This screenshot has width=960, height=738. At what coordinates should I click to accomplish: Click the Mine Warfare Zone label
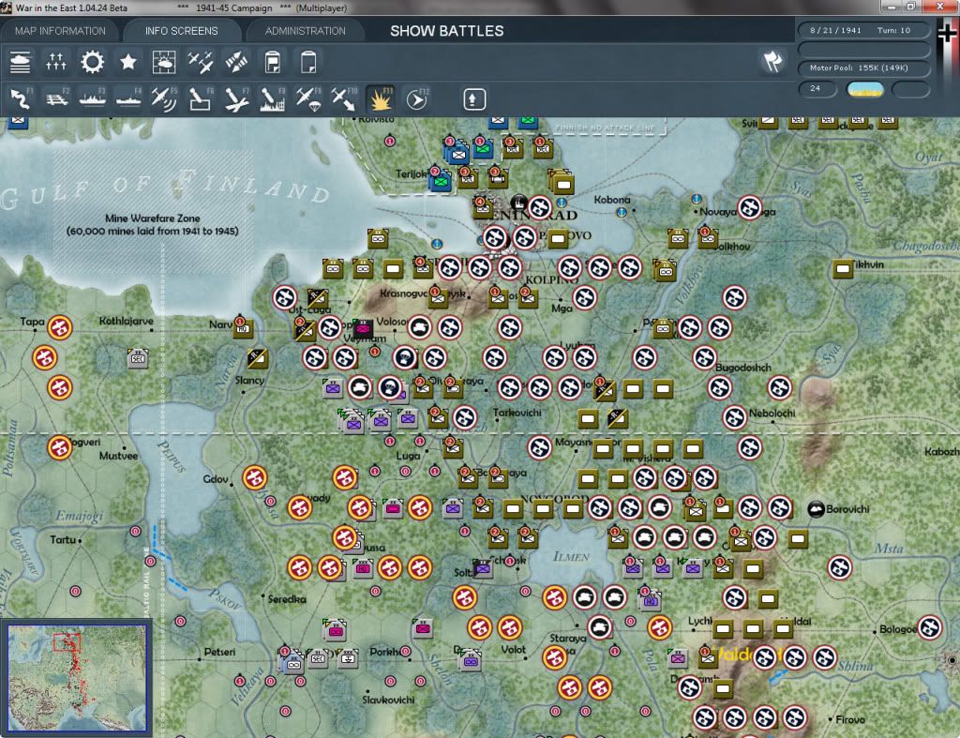coord(153,224)
